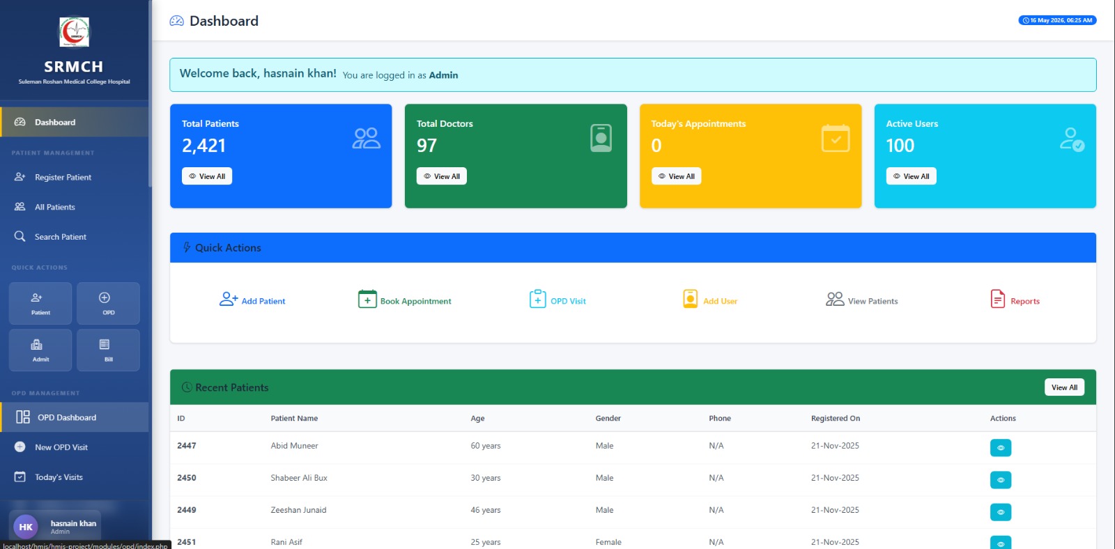Click the Dashboard speedometer icon in header
Image resolution: width=1115 pixels, height=549 pixels.
pyautogui.click(x=176, y=21)
